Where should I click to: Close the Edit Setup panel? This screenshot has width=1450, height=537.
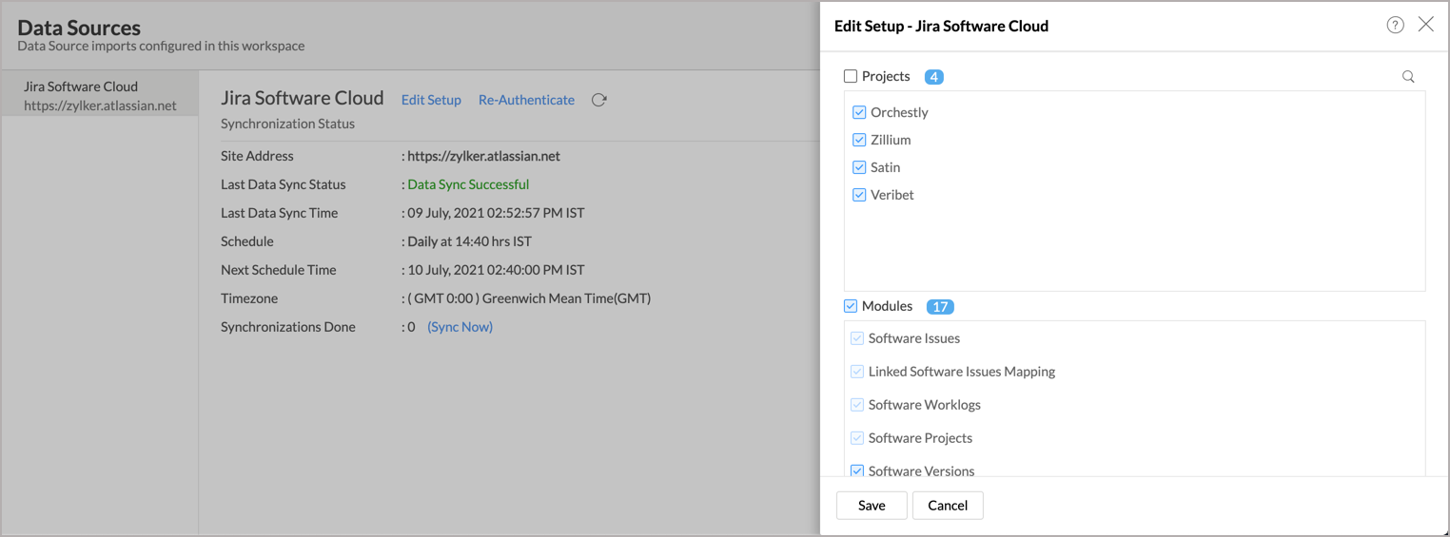click(x=1425, y=25)
